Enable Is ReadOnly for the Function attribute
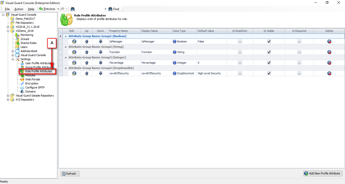Viewport: 345px width, 184px height. click(x=240, y=52)
